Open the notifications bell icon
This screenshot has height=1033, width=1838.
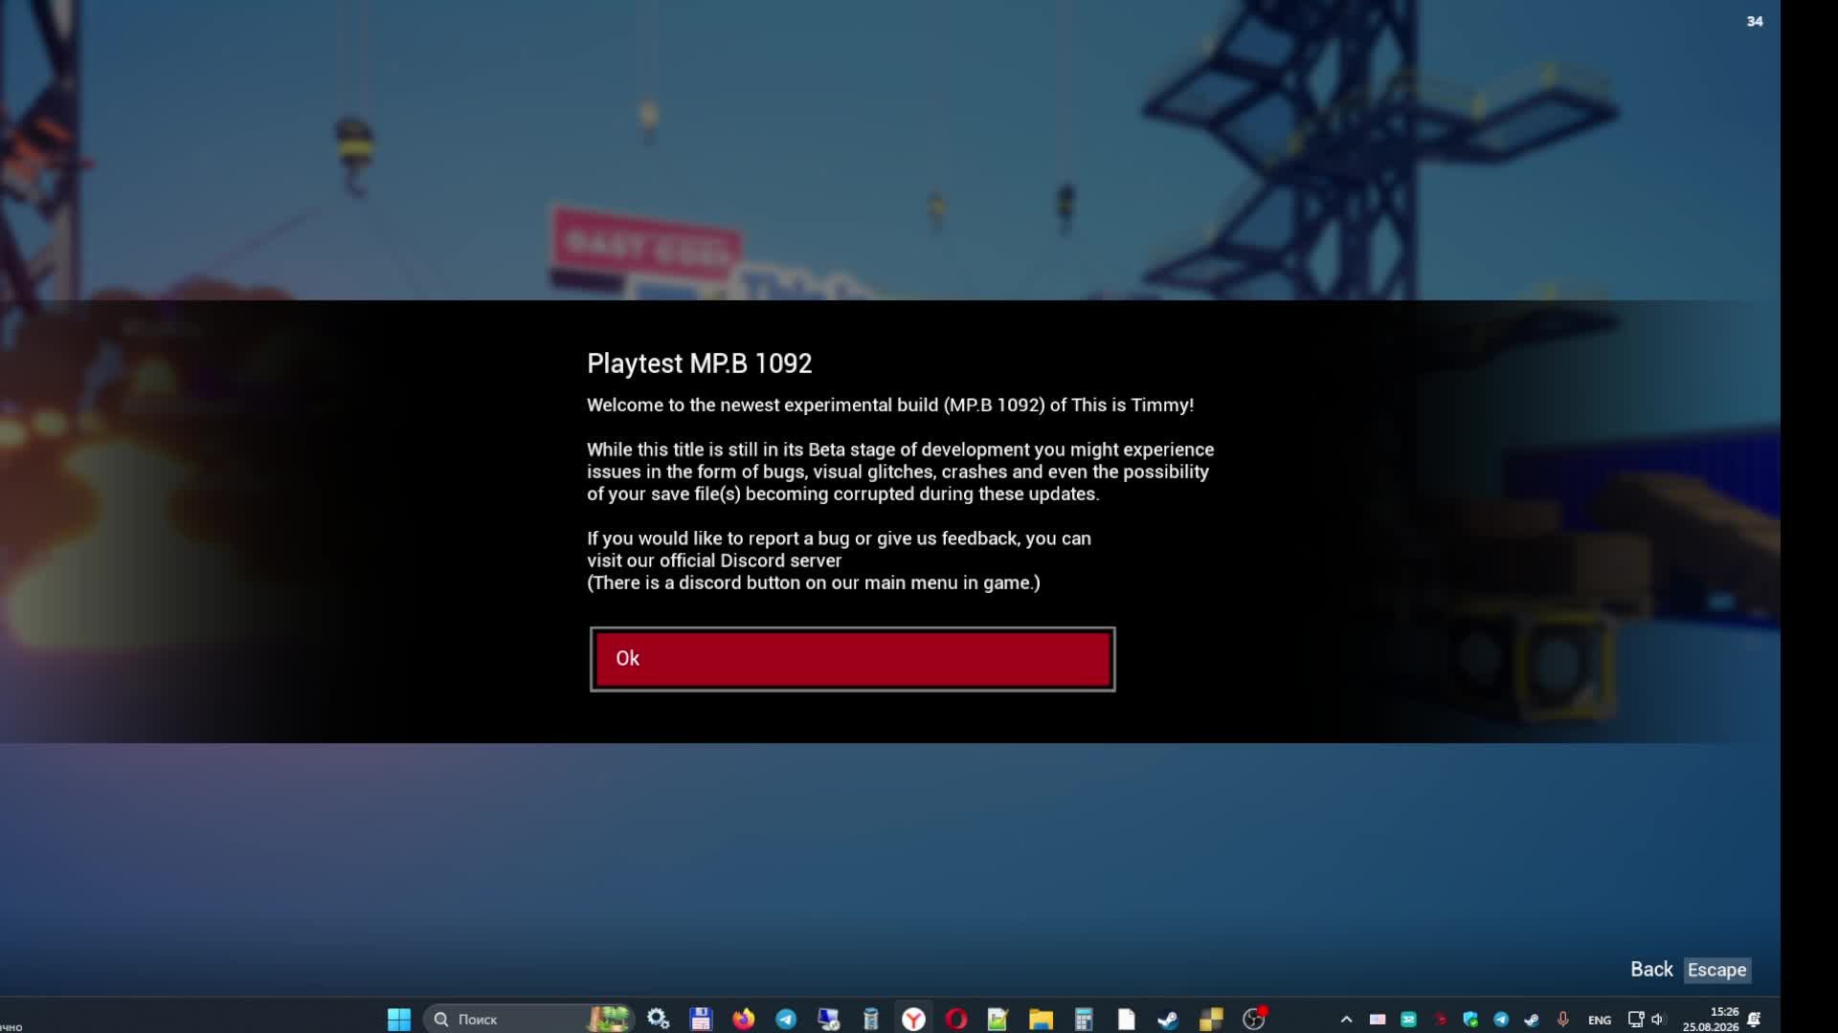click(x=1755, y=1020)
